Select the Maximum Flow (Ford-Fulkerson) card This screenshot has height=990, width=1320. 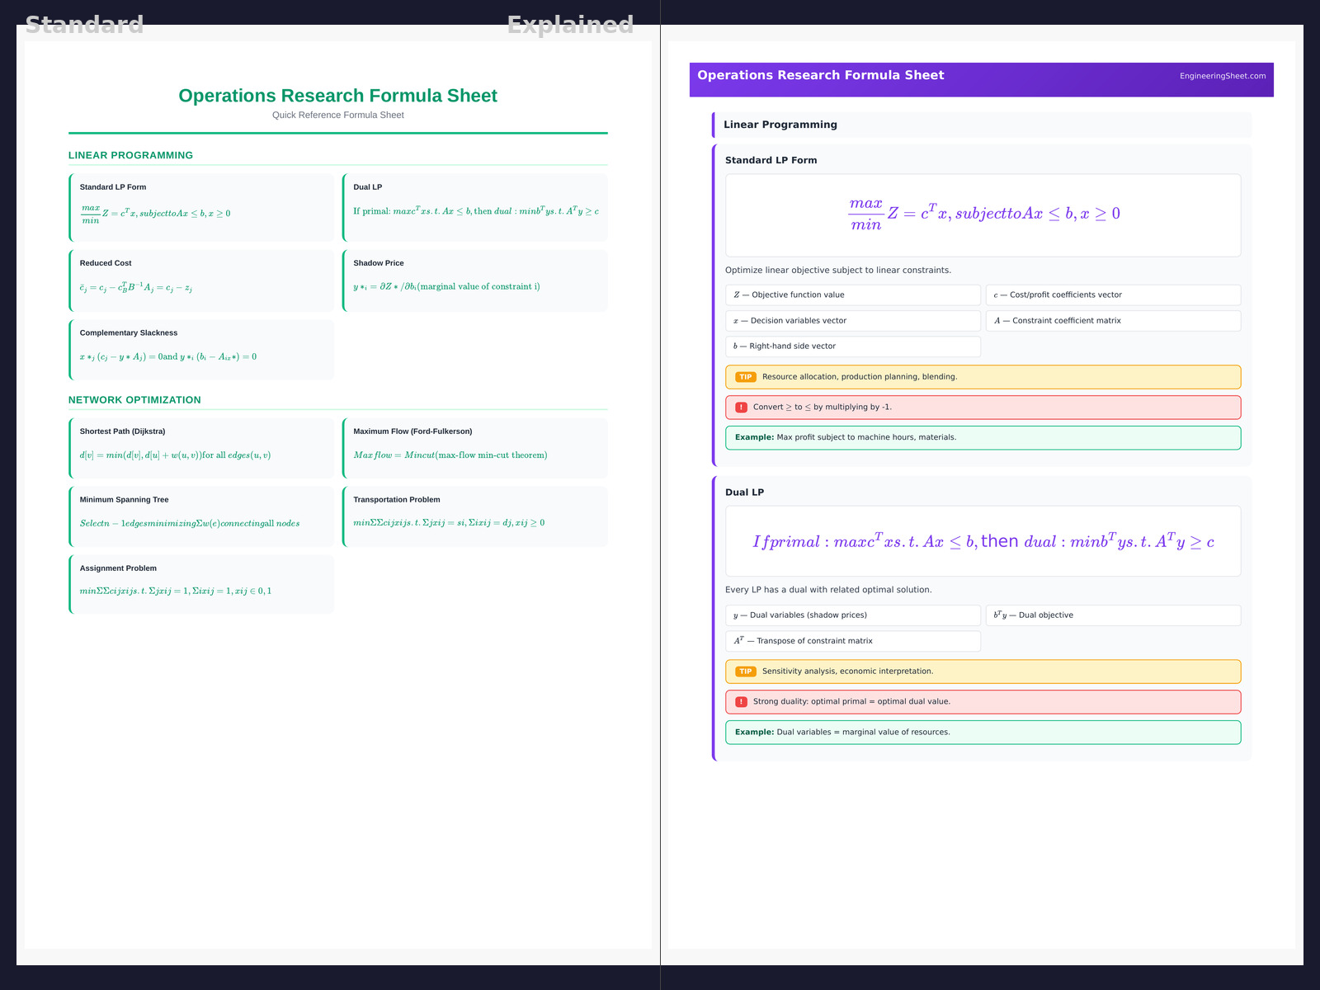[475, 448]
